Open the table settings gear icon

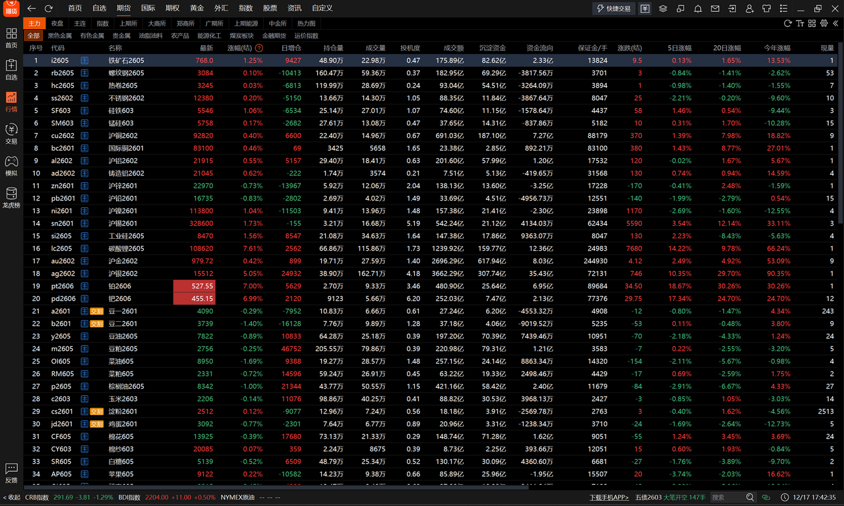pos(824,23)
